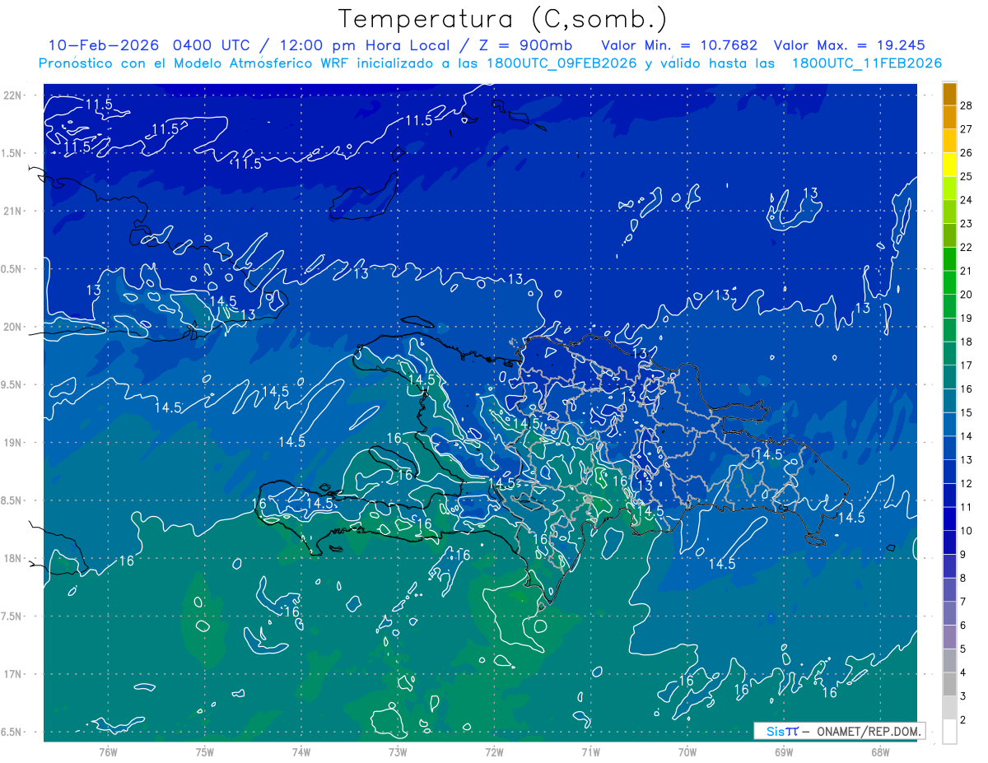Click the 72W longitude axis label

(x=494, y=752)
